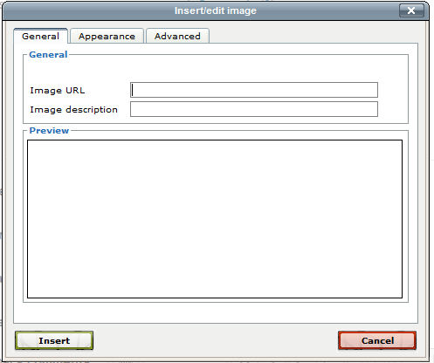The width and height of the screenshot is (434, 363).
Task: Click blank space above the Image URL row
Action: pyautogui.click(x=216, y=70)
